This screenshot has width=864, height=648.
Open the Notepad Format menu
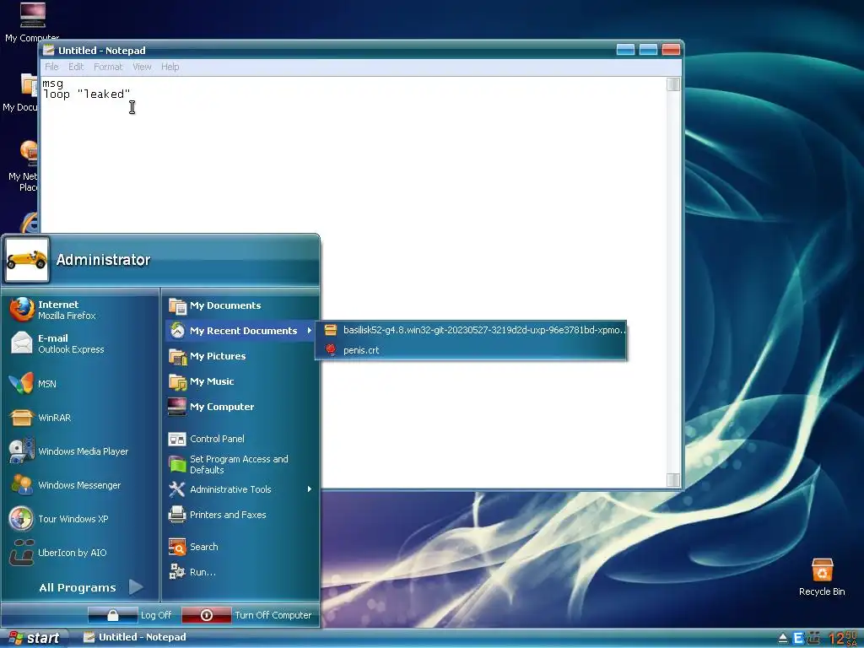click(x=108, y=67)
